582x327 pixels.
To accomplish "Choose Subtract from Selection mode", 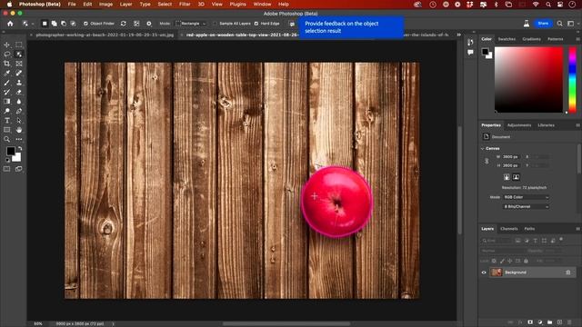I will [x=64, y=24].
